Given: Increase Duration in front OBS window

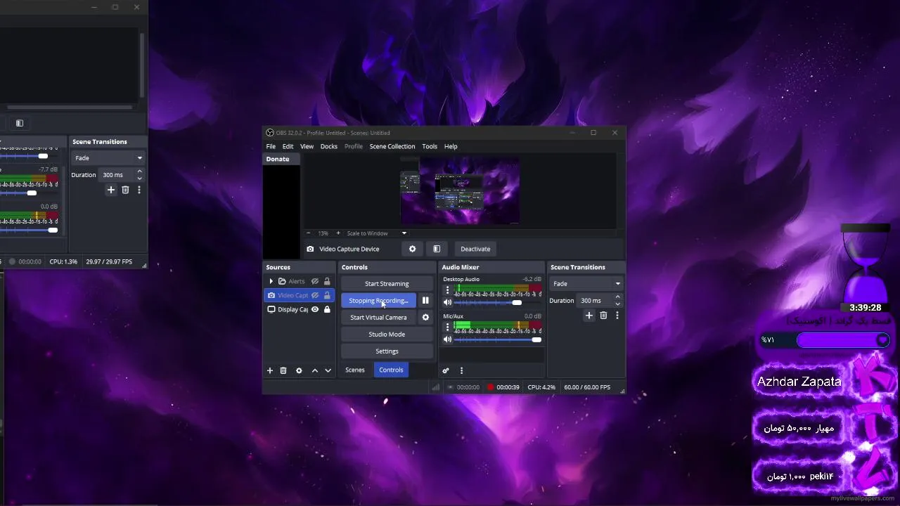Looking at the screenshot, I should [617, 297].
